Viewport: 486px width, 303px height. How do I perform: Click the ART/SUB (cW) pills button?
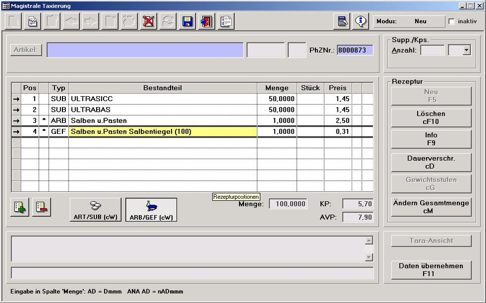96,209
